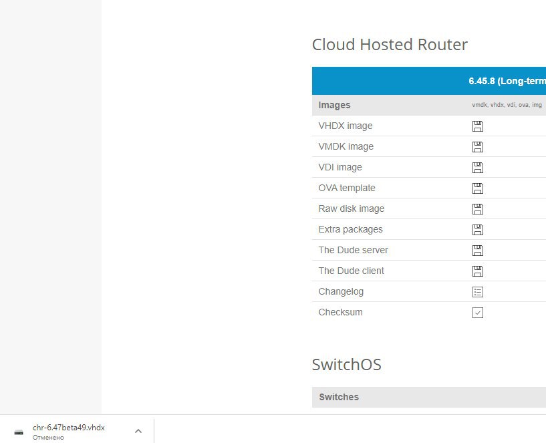Download the VHDX image via its floppy icon

[477, 126]
